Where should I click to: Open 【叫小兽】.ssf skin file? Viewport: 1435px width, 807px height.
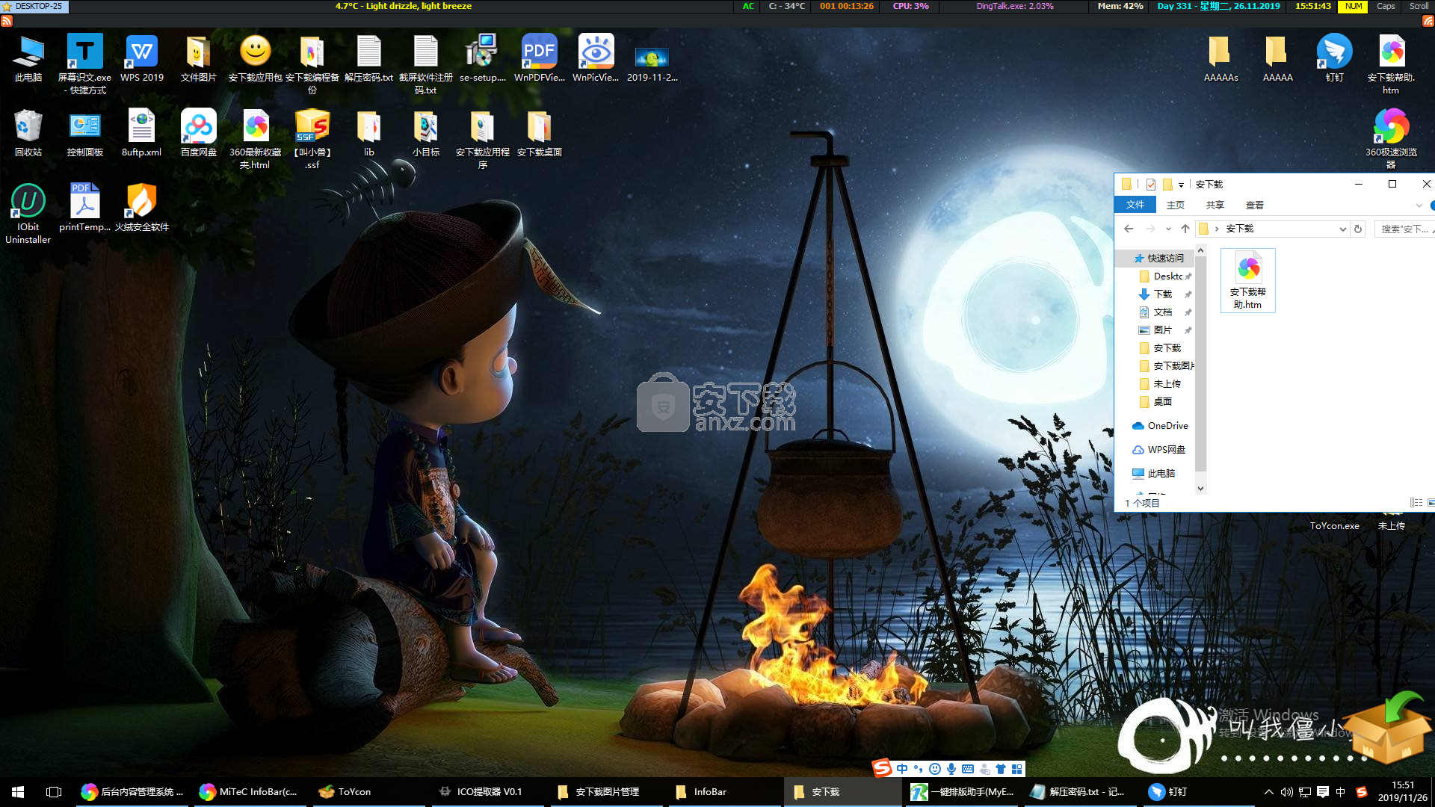(x=312, y=139)
